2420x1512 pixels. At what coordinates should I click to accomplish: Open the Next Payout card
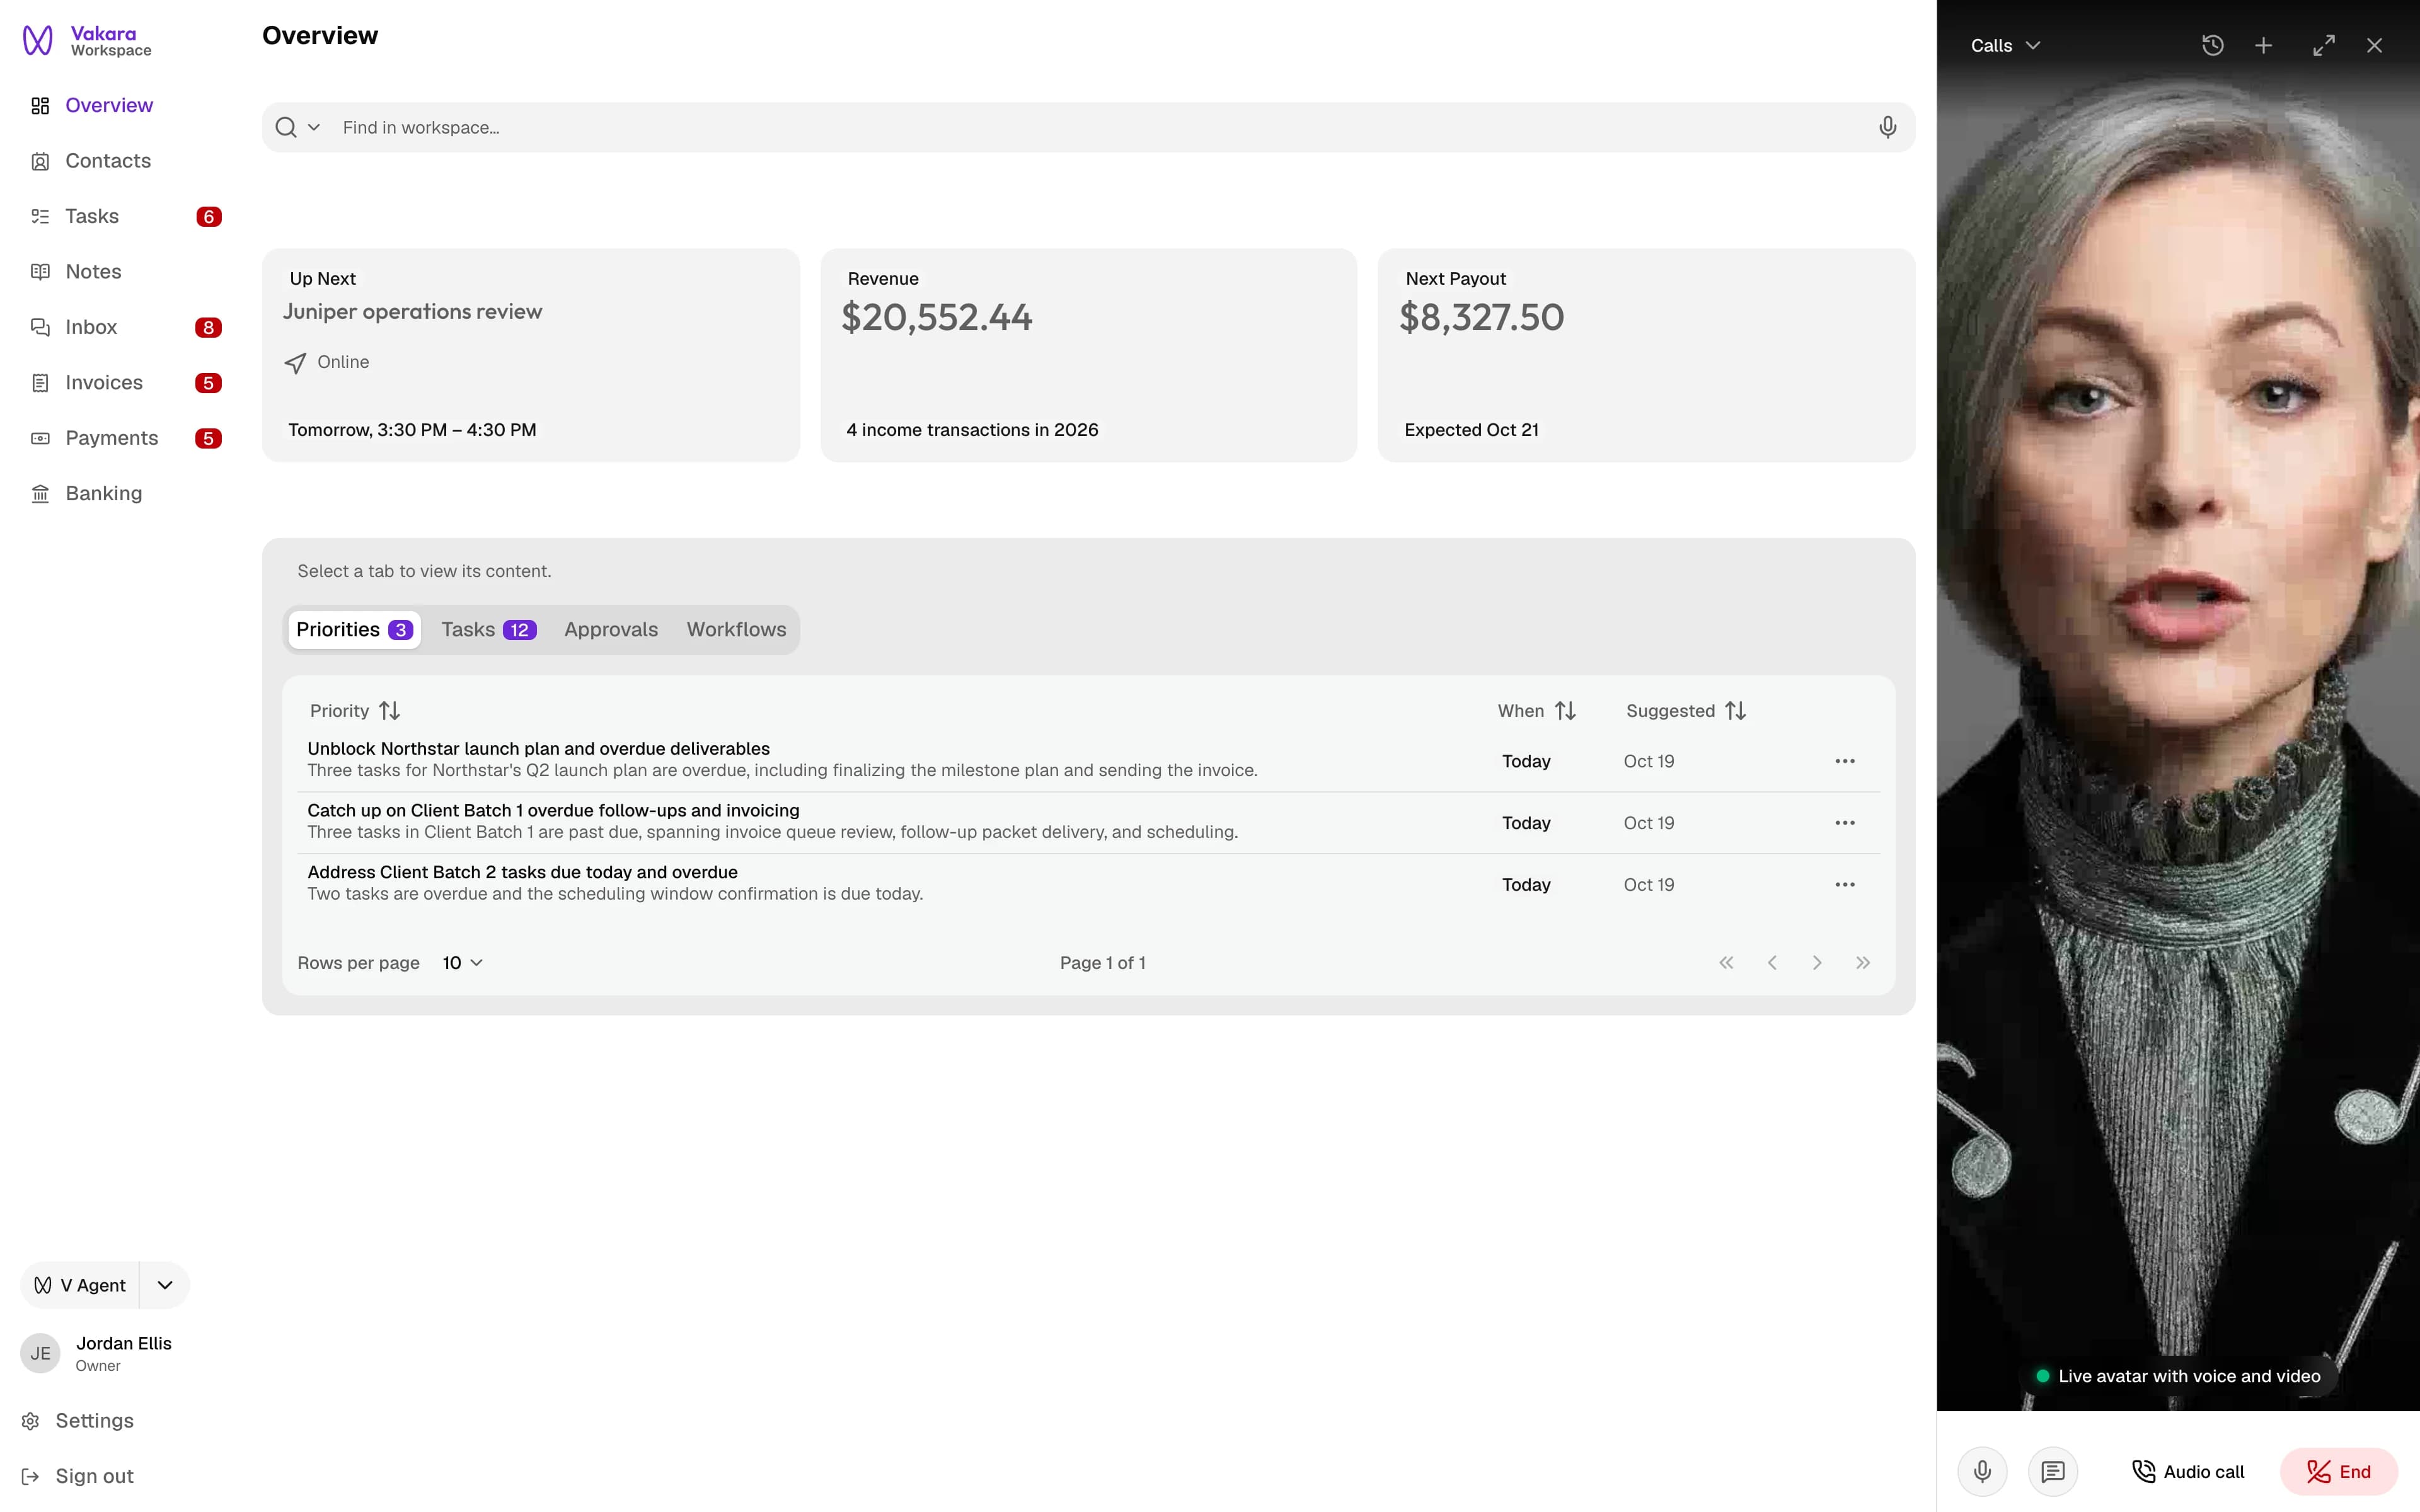tap(1647, 355)
